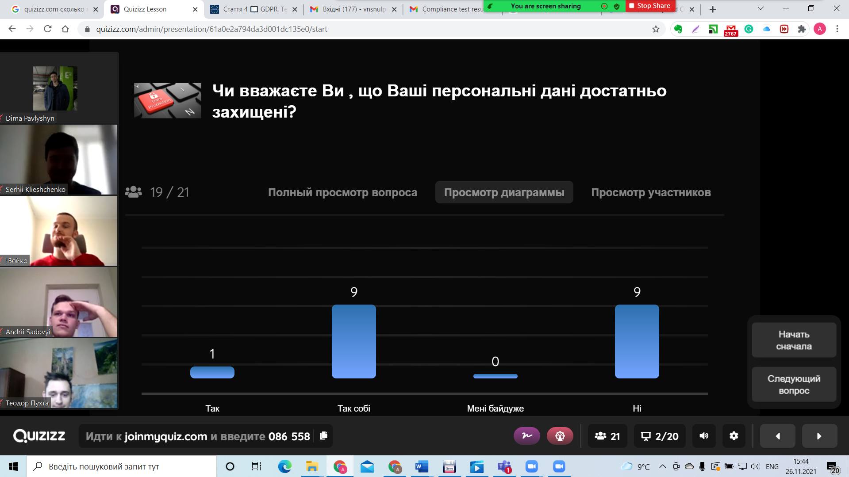
Task: Click the Начать сначала button
Action: coord(794,340)
